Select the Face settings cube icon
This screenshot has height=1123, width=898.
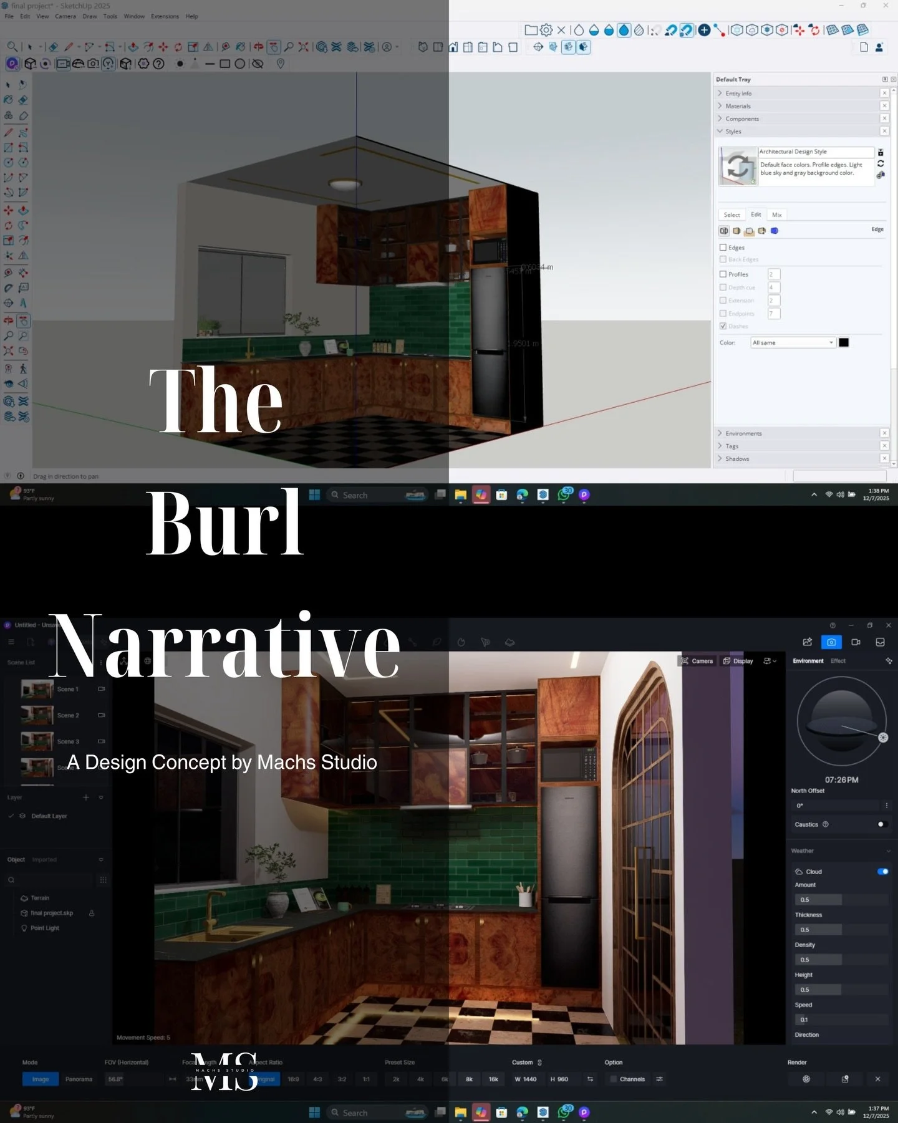click(x=736, y=231)
